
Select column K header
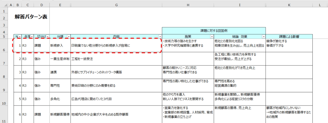pyautogui.click(x=289, y=5)
